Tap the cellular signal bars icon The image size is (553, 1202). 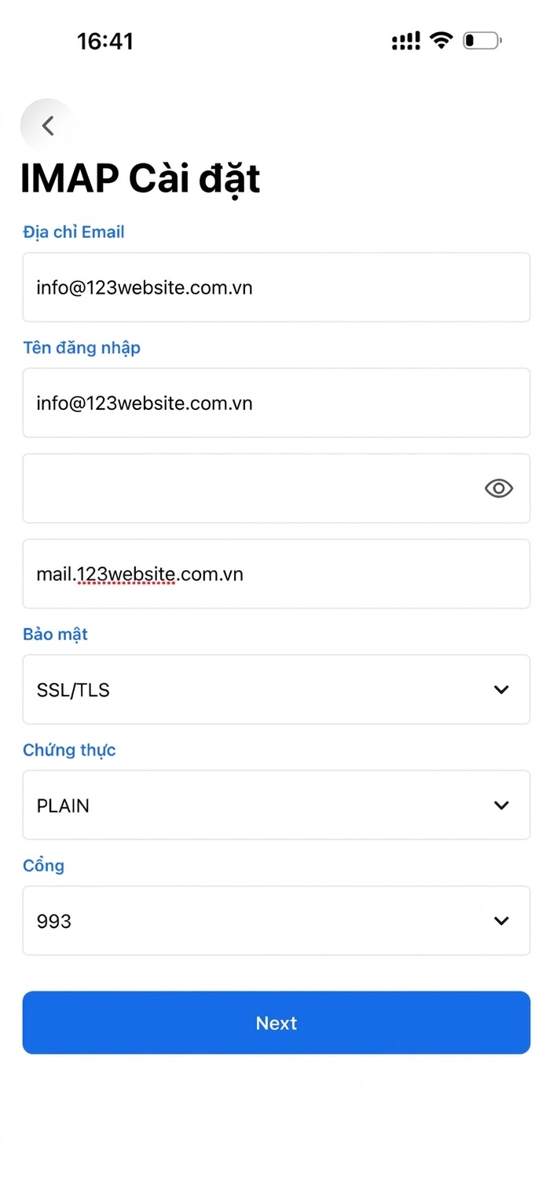point(405,41)
